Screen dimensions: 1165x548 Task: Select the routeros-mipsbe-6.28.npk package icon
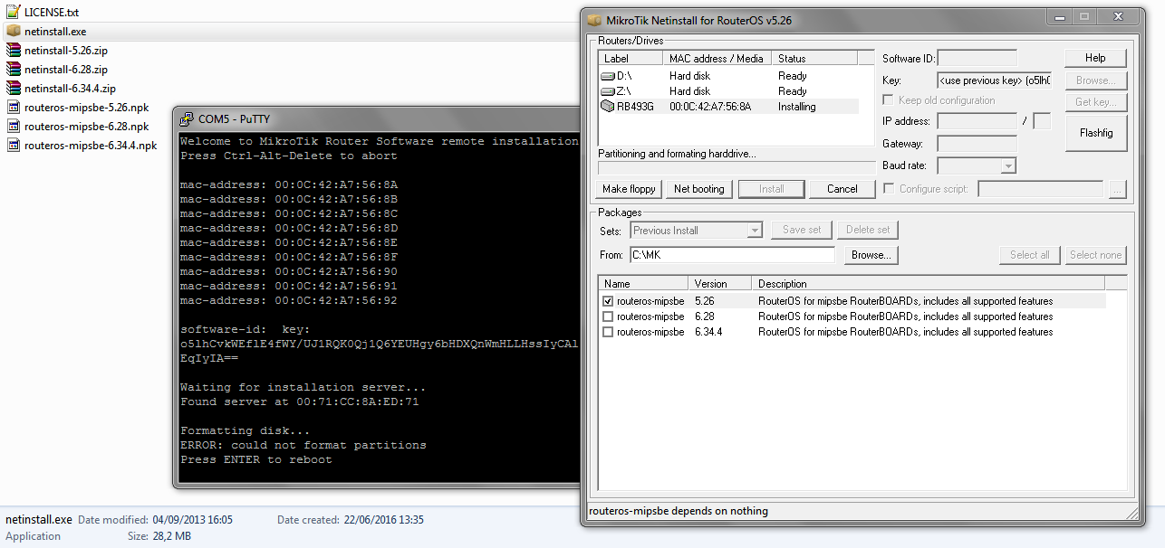(x=14, y=126)
